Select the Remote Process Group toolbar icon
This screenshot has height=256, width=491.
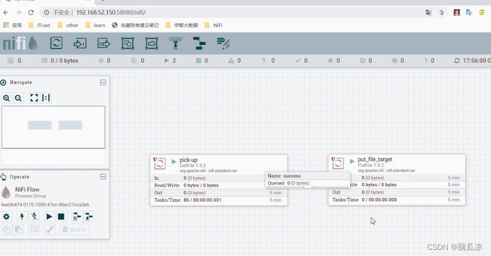tap(151, 43)
